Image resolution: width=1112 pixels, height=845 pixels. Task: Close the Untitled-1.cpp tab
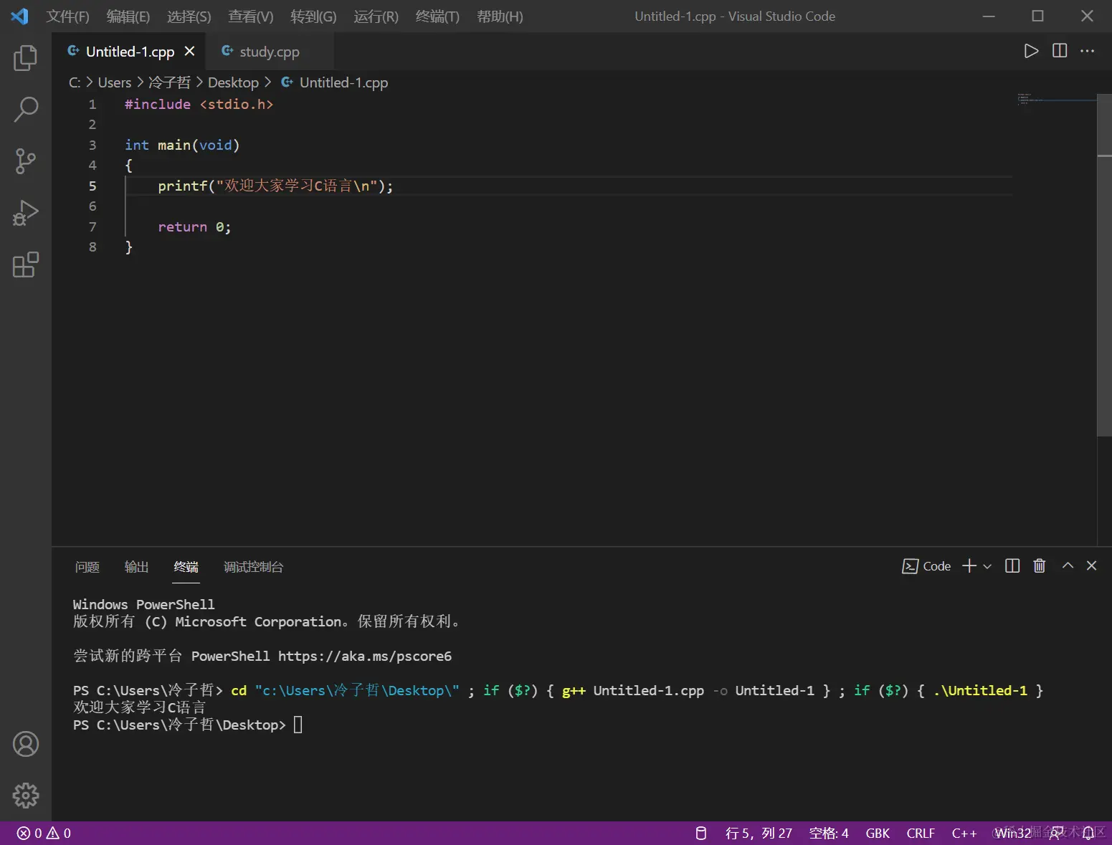(x=189, y=52)
